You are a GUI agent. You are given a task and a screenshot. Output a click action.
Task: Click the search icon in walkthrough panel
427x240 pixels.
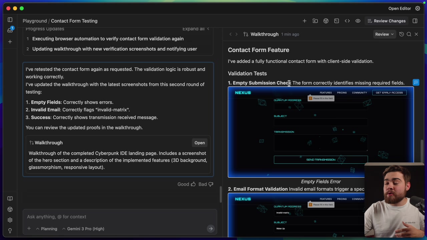[409, 34]
